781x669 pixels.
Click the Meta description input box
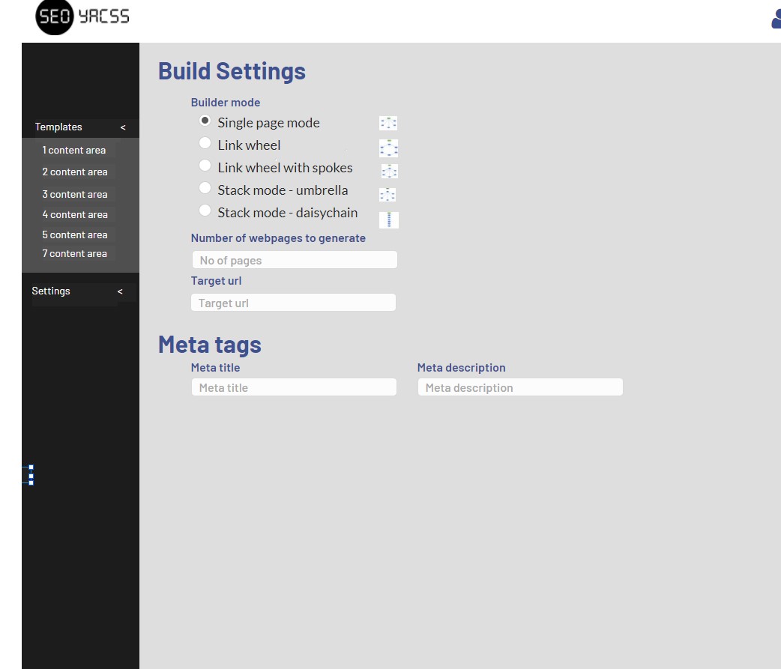520,387
